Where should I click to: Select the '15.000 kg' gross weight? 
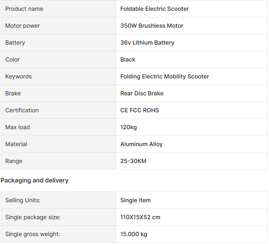[134, 234]
